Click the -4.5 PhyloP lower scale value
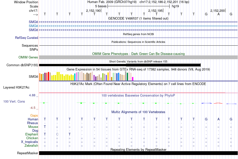 pos(33,108)
